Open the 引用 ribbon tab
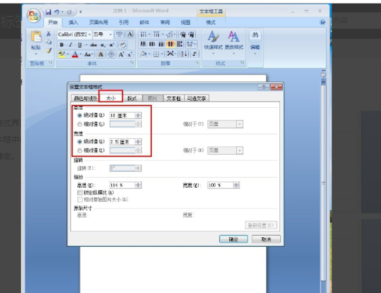This screenshot has width=381, height=293. [x=124, y=23]
